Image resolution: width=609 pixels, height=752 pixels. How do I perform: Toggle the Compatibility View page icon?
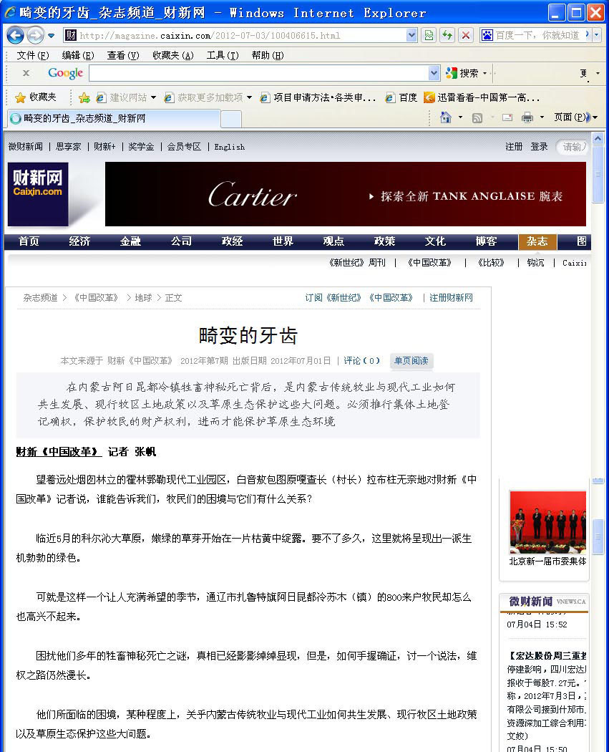(x=429, y=35)
